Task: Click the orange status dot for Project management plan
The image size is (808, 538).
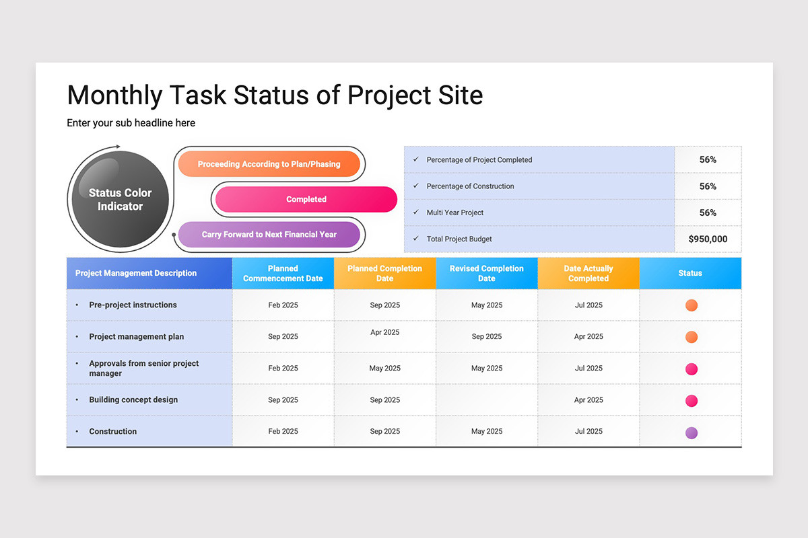Action: click(691, 336)
